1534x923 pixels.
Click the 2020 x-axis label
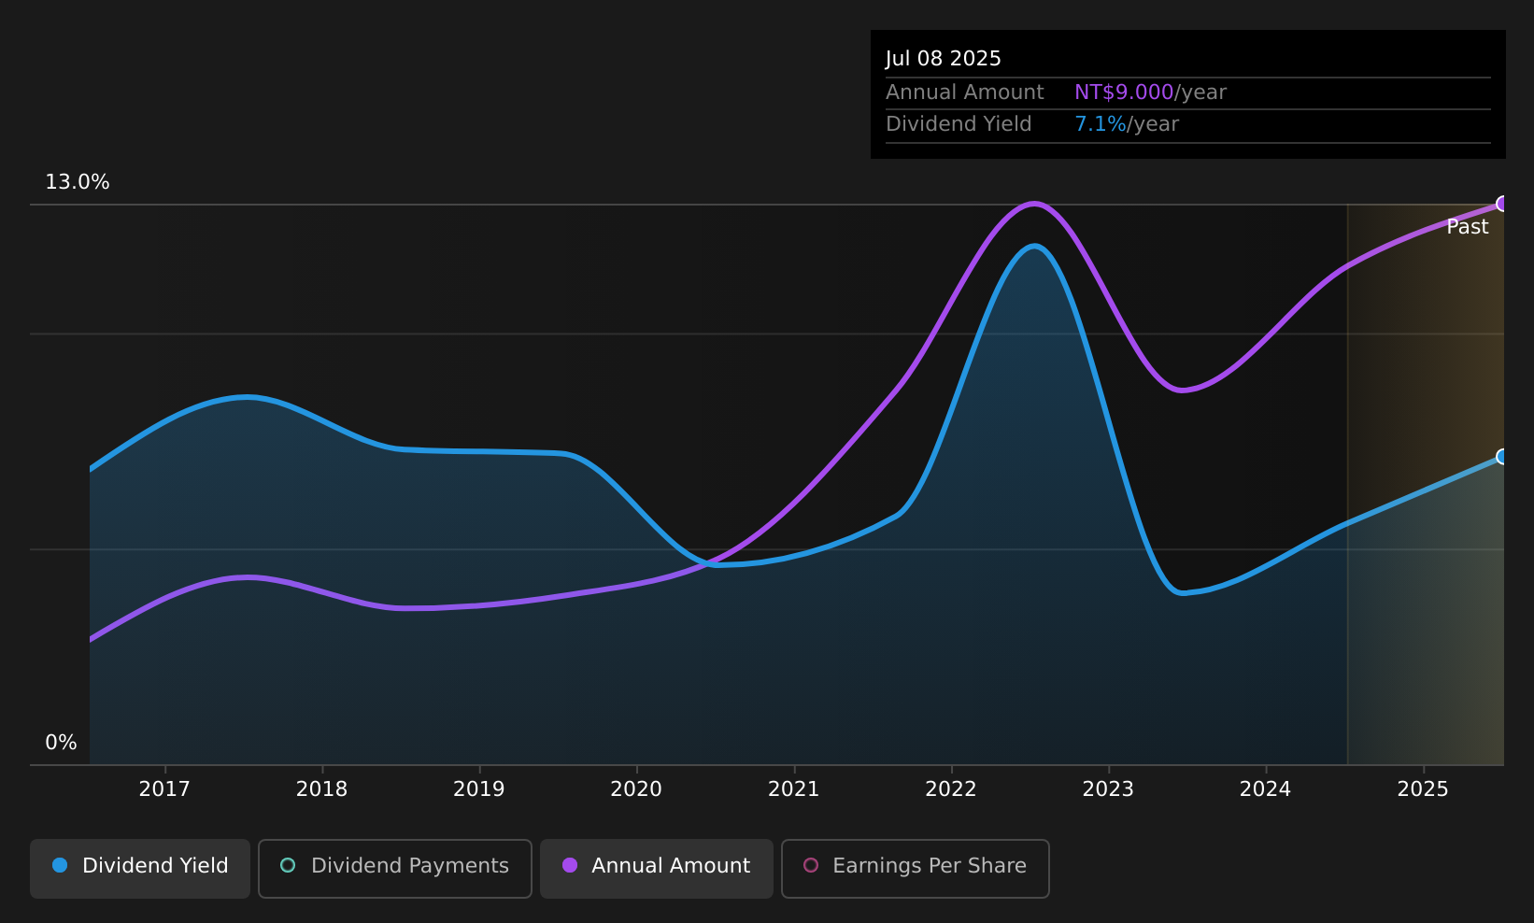[x=636, y=789]
